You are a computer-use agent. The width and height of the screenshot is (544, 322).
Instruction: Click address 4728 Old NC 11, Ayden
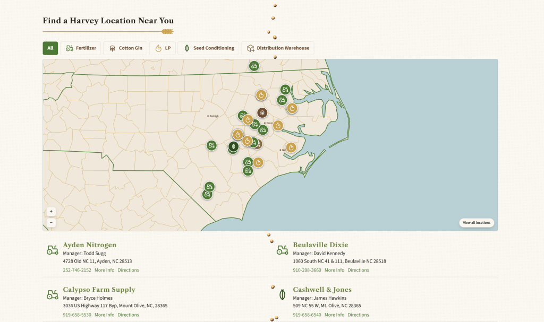coord(98,261)
